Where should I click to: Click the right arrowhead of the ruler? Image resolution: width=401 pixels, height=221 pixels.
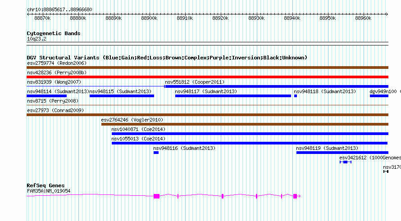(x=387, y=14)
